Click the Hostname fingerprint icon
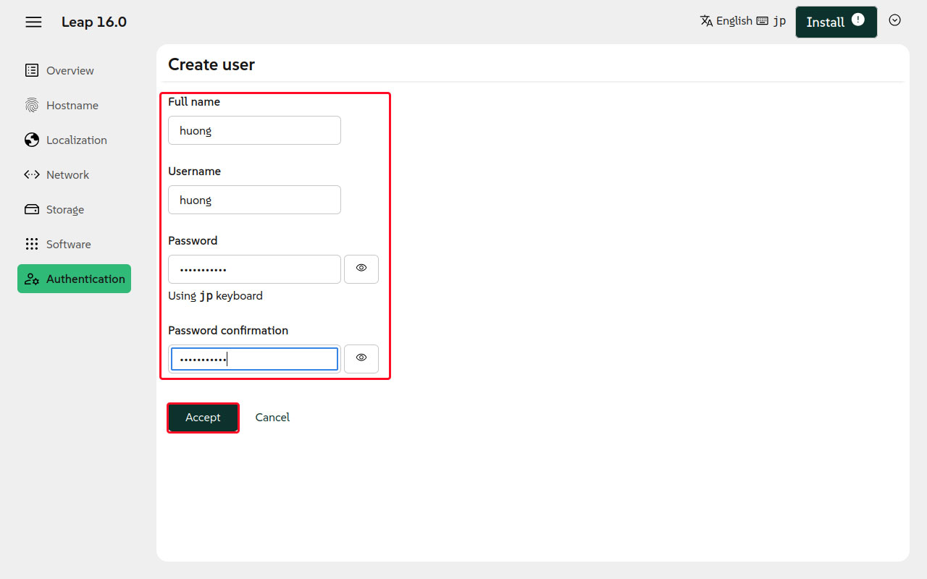 (x=32, y=105)
